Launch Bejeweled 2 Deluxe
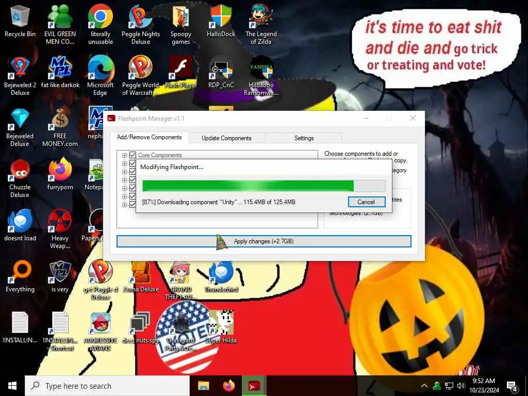Viewport: 528px width, 396px height. click(20, 76)
